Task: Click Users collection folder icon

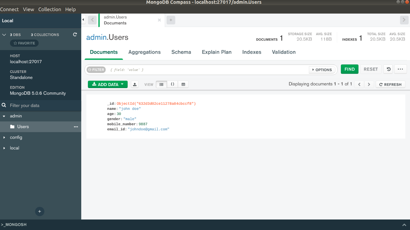Action: pyautogui.click(x=12, y=127)
